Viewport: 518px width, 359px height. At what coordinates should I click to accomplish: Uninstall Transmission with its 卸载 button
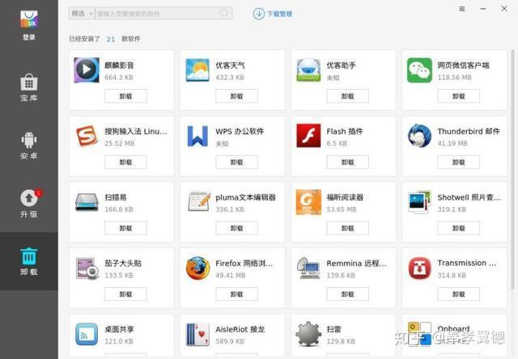click(x=459, y=294)
